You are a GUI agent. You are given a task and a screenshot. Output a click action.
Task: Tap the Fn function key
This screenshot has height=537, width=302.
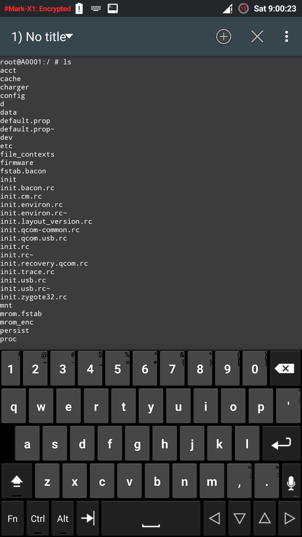[13, 518]
